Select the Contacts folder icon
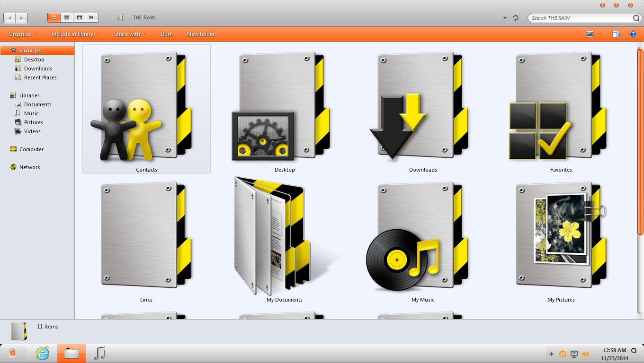 click(x=142, y=106)
